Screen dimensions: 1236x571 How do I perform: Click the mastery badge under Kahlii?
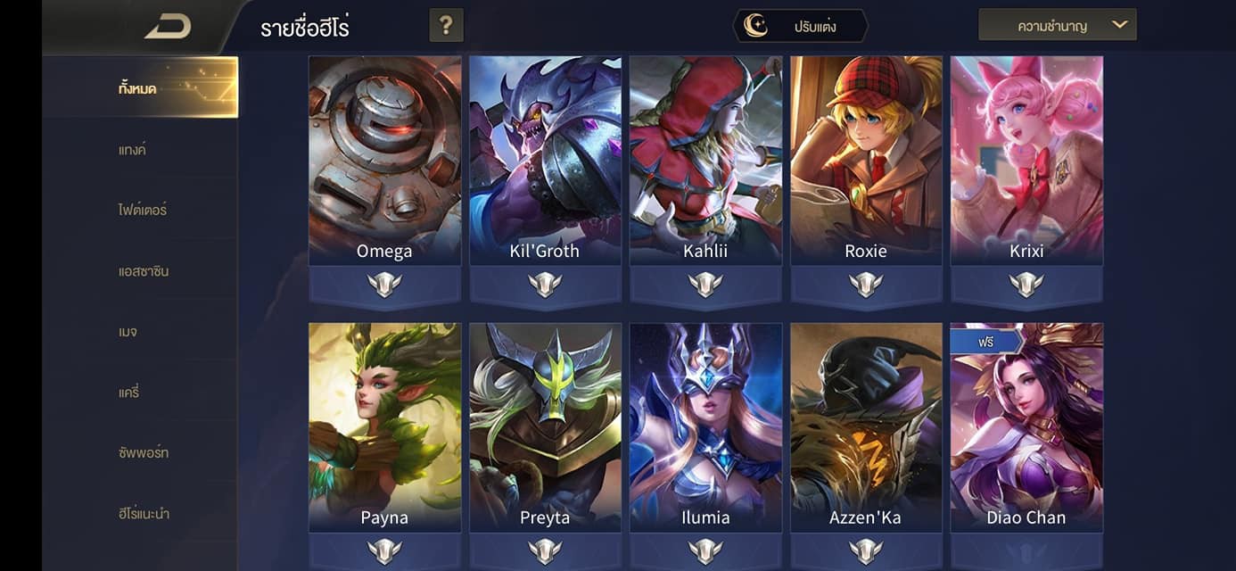click(705, 285)
